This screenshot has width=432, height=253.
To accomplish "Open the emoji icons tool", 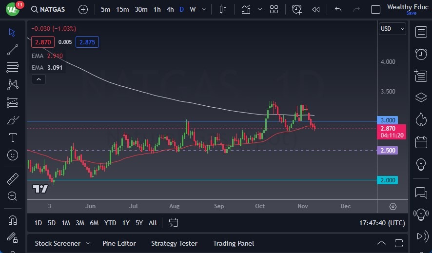I will pyautogui.click(x=13, y=155).
